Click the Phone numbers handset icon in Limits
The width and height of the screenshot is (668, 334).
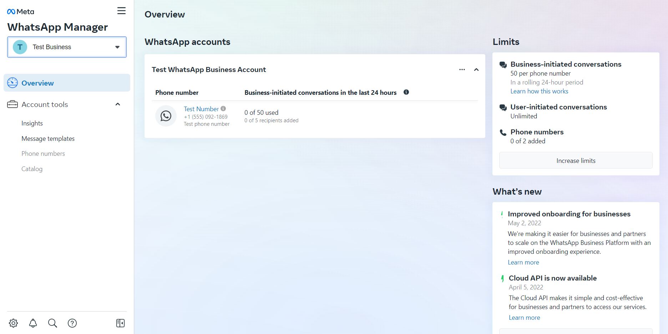click(x=503, y=133)
